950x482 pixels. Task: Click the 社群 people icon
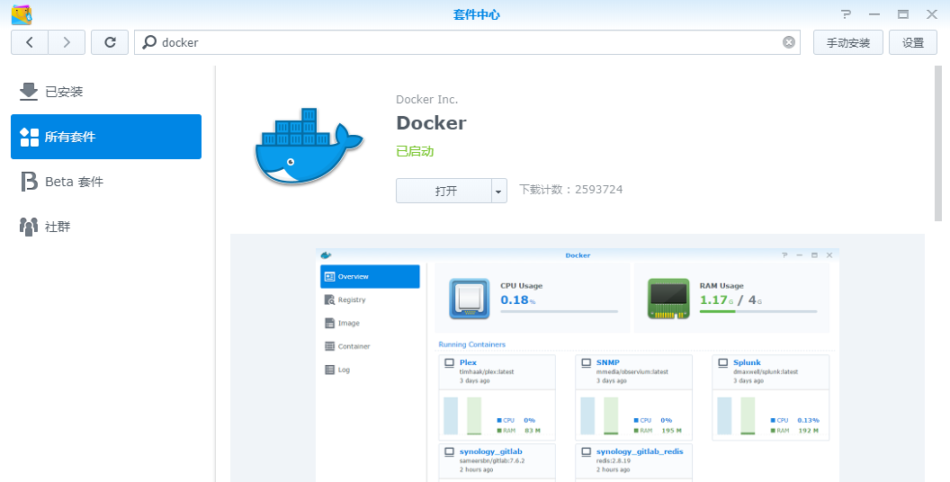pos(29,227)
